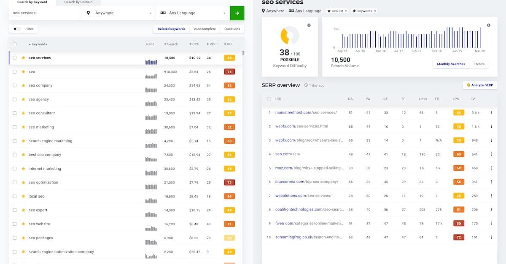The height and width of the screenshot is (264, 506).
Task: Click the star next to internet marketing
Action: (x=24, y=169)
